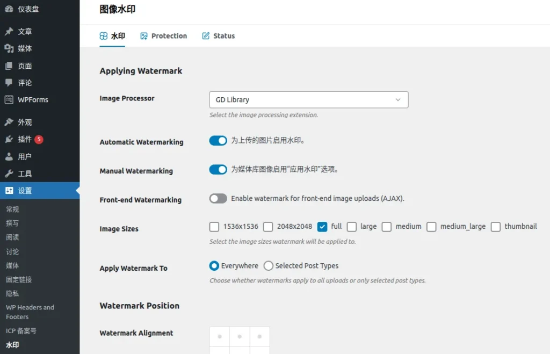Open the 插件 plugins icon with badge
Viewport: 550px width, 354px height.
[x=10, y=139]
